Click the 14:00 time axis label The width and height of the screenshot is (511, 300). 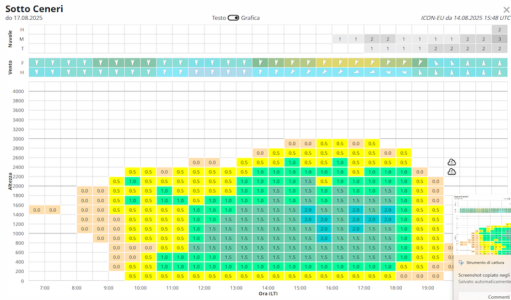(268, 288)
